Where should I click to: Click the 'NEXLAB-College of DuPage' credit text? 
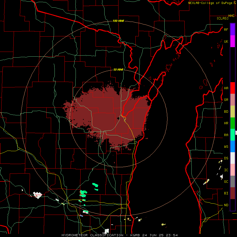[x=210, y=3]
